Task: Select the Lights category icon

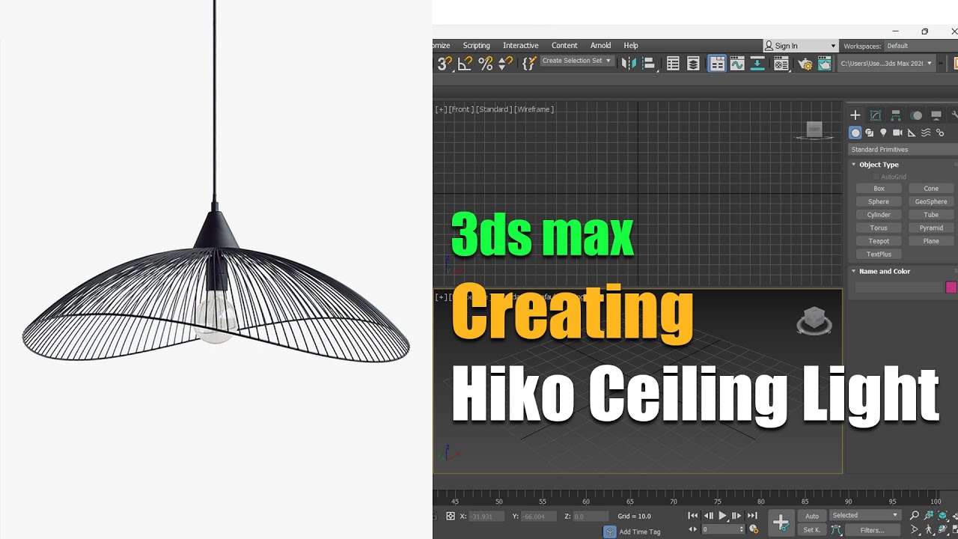Action: coord(883,133)
